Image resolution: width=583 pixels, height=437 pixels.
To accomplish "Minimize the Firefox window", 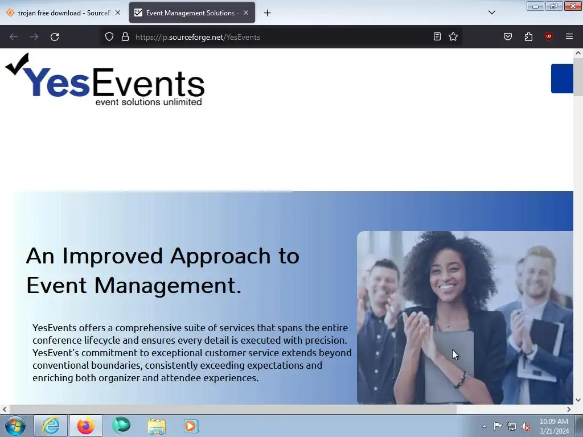I will pos(535,6).
